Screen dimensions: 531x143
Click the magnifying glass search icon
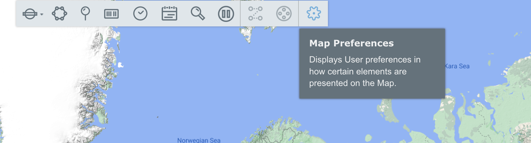coord(198,14)
